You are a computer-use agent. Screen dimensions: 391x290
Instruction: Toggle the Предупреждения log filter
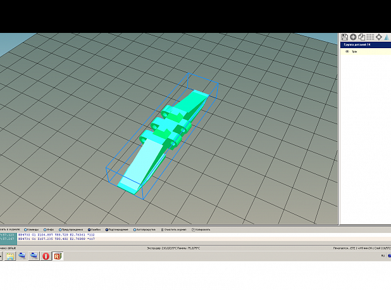(x=71, y=230)
